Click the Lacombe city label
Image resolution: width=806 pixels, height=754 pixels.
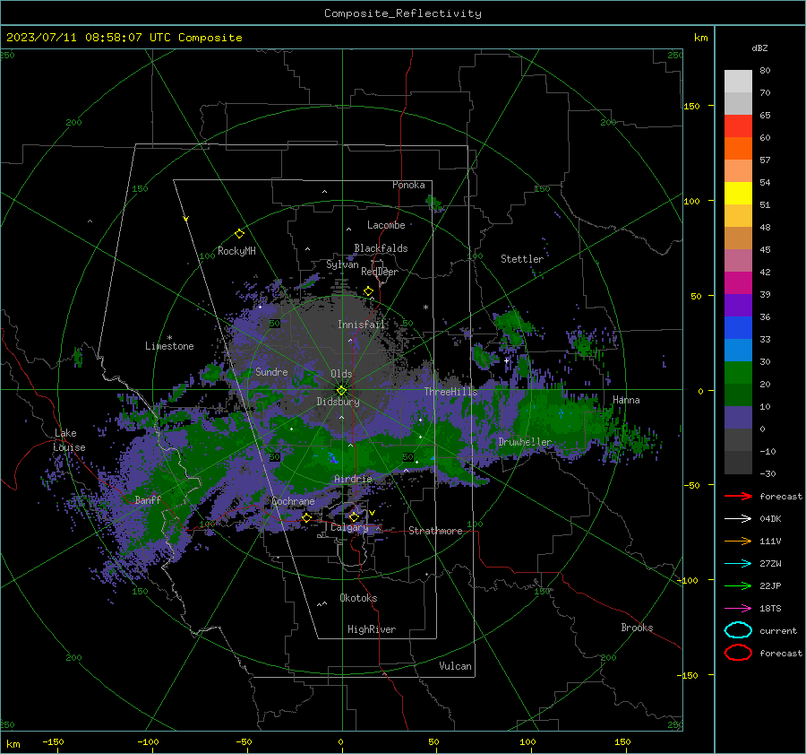pyautogui.click(x=386, y=225)
